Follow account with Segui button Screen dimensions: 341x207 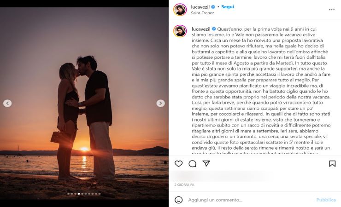[x=228, y=7]
